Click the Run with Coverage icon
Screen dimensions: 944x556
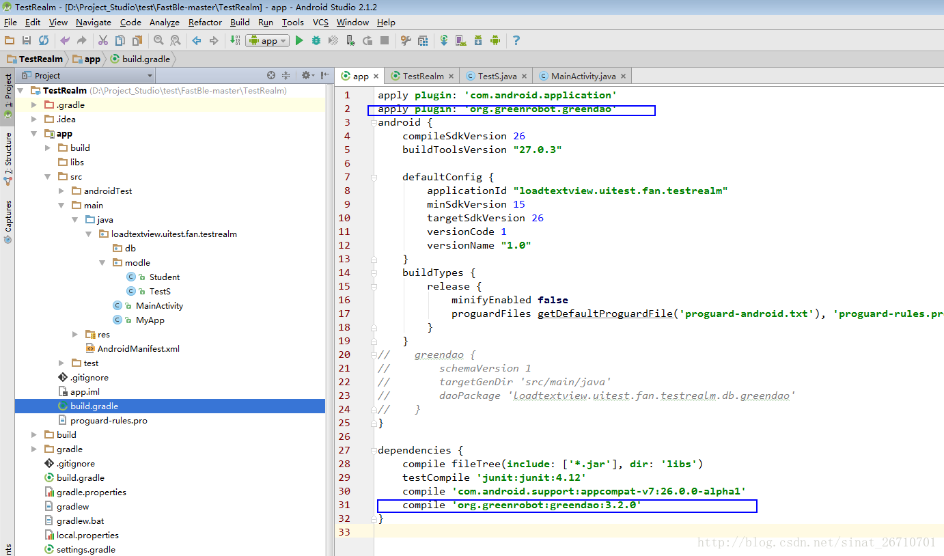[x=333, y=41]
